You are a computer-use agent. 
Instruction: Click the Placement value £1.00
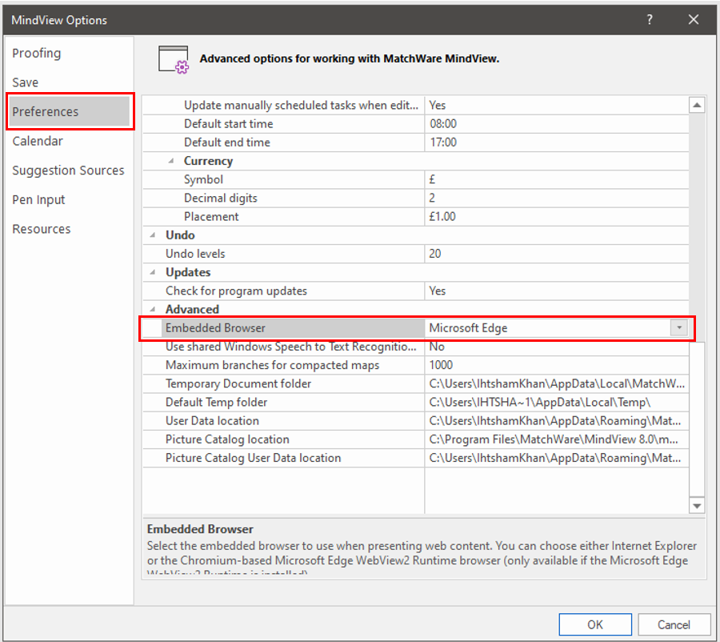[442, 216]
